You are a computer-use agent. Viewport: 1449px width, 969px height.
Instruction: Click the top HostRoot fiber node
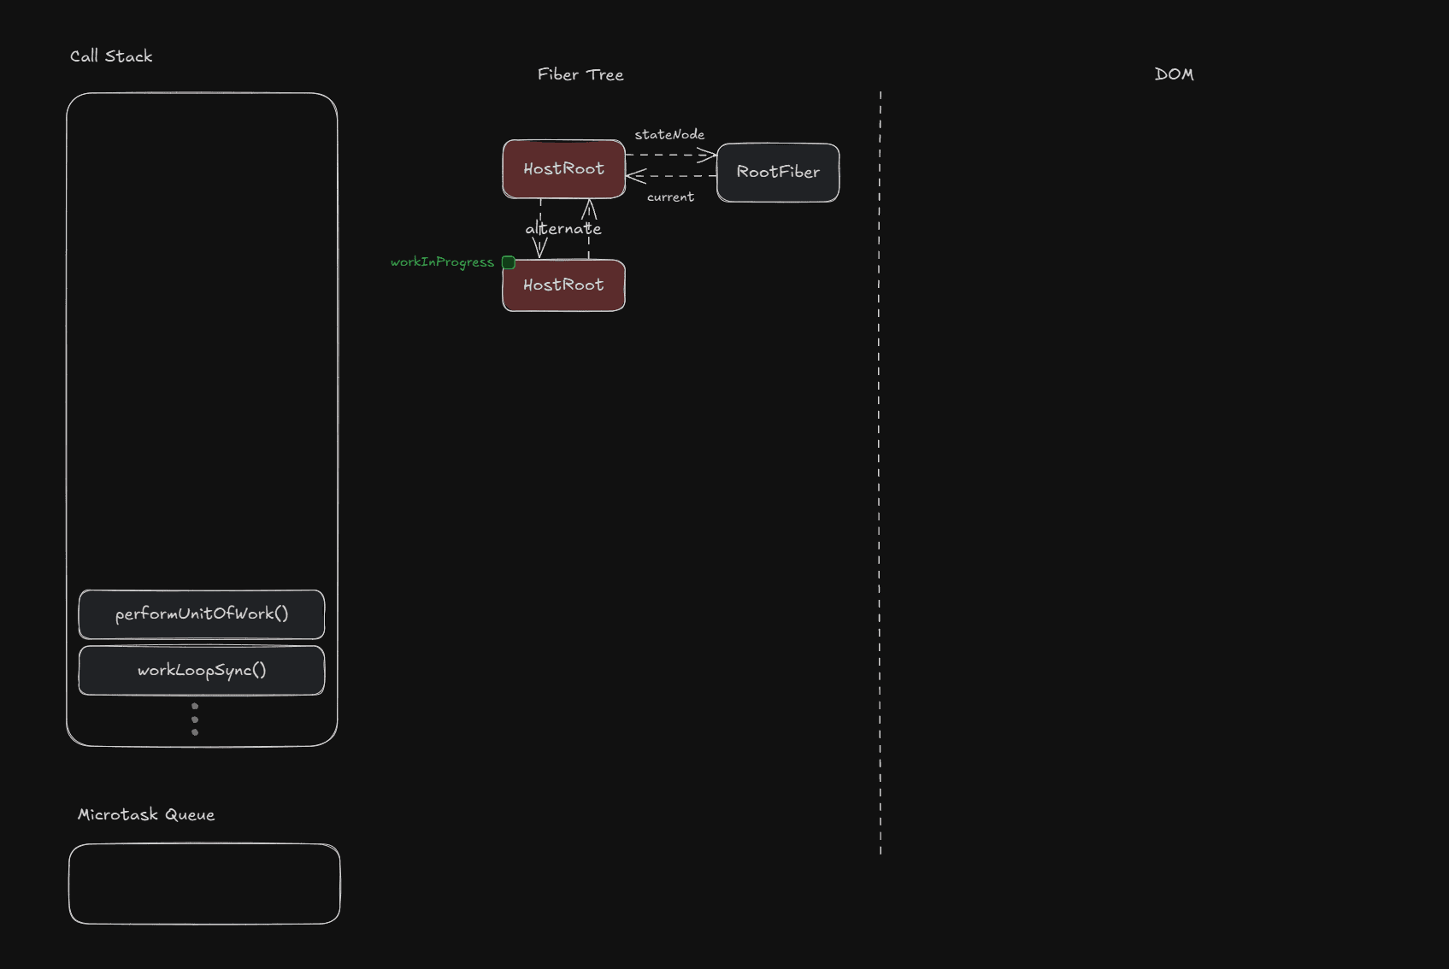click(563, 169)
